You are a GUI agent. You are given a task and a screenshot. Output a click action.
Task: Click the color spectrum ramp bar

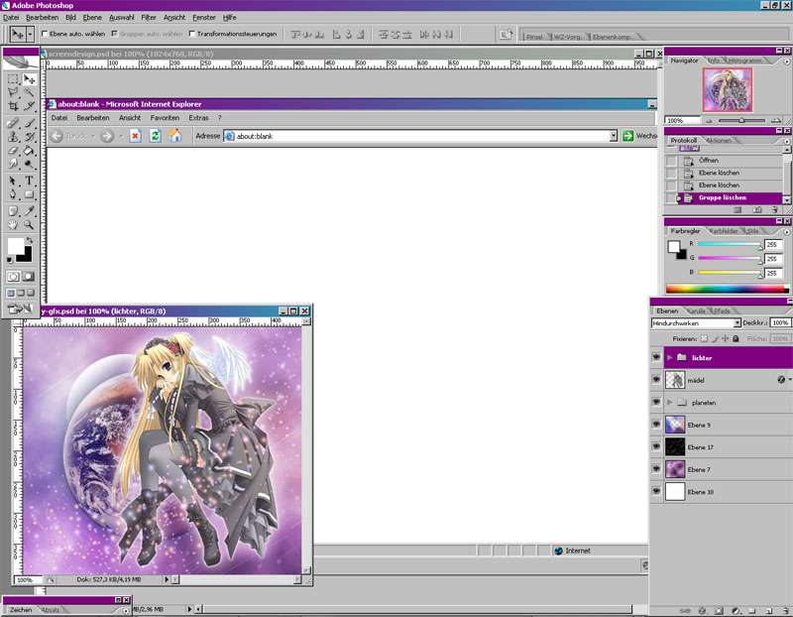(x=727, y=289)
